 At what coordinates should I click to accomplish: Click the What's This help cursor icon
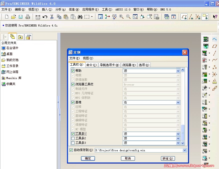tap(215, 17)
